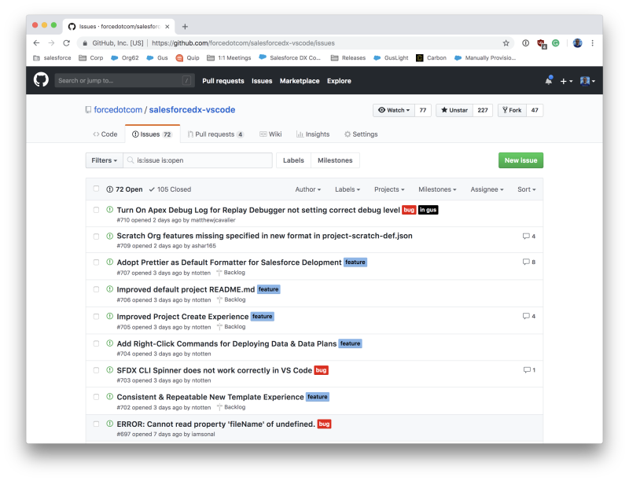Image resolution: width=629 pixels, height=481 pixels.
Task: Expand the Author filter dropdown
Action: click(x=307, y=189)
